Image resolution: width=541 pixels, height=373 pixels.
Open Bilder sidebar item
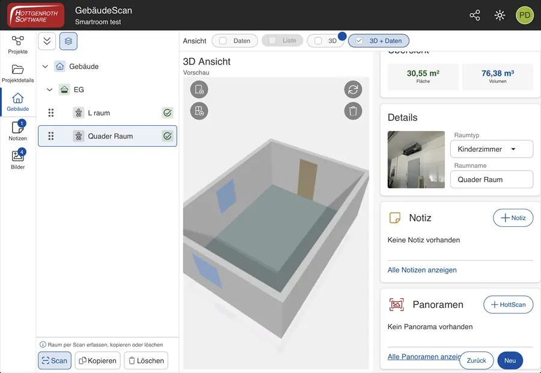point(18,159)
